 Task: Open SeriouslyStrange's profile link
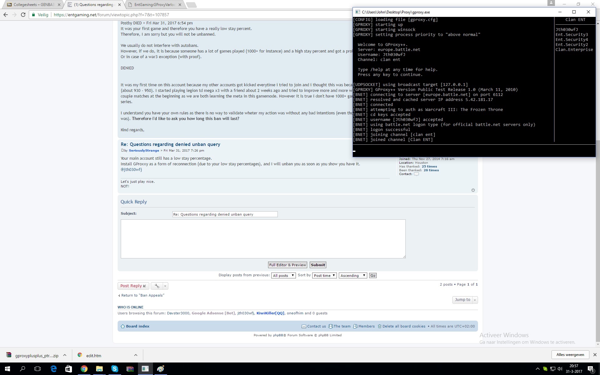(x=144, y=151)
